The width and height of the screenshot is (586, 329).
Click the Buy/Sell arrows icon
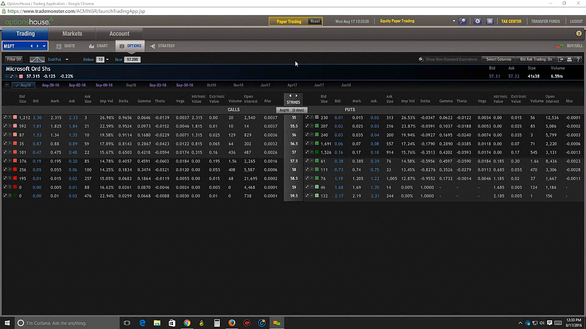click(560, 46)
